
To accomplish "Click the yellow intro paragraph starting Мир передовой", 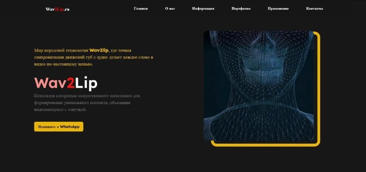I will coord(93,57).
